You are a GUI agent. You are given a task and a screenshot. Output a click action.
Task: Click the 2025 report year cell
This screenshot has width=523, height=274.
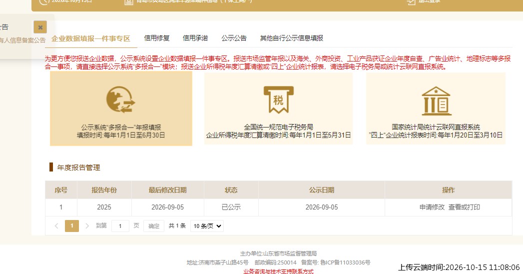click(104, 207)
